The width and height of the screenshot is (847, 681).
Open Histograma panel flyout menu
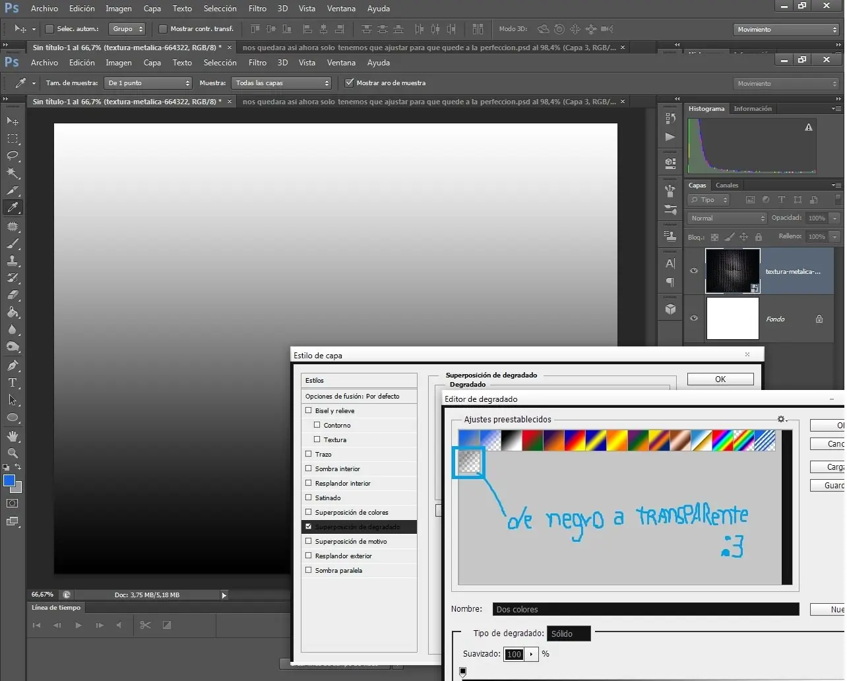click(x=836, y=109)
